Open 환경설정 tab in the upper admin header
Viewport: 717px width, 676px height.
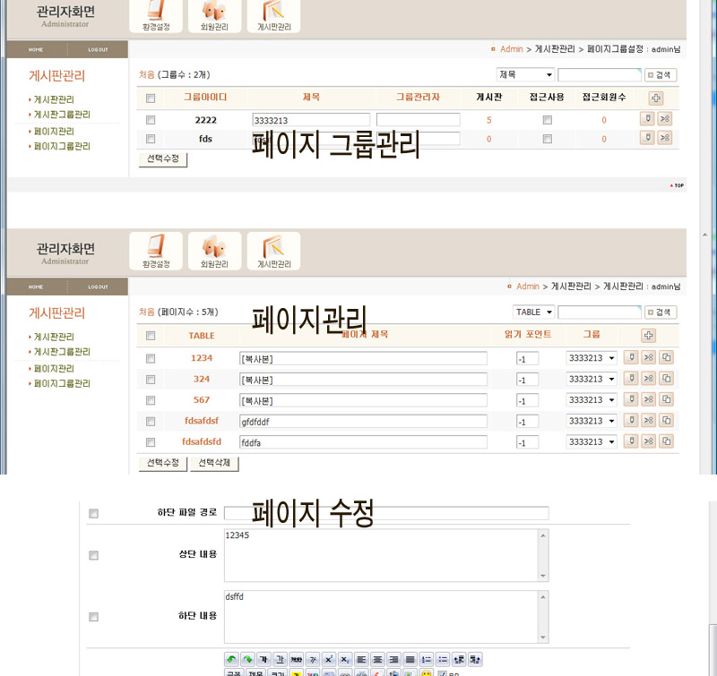click(x=156, y=16)
